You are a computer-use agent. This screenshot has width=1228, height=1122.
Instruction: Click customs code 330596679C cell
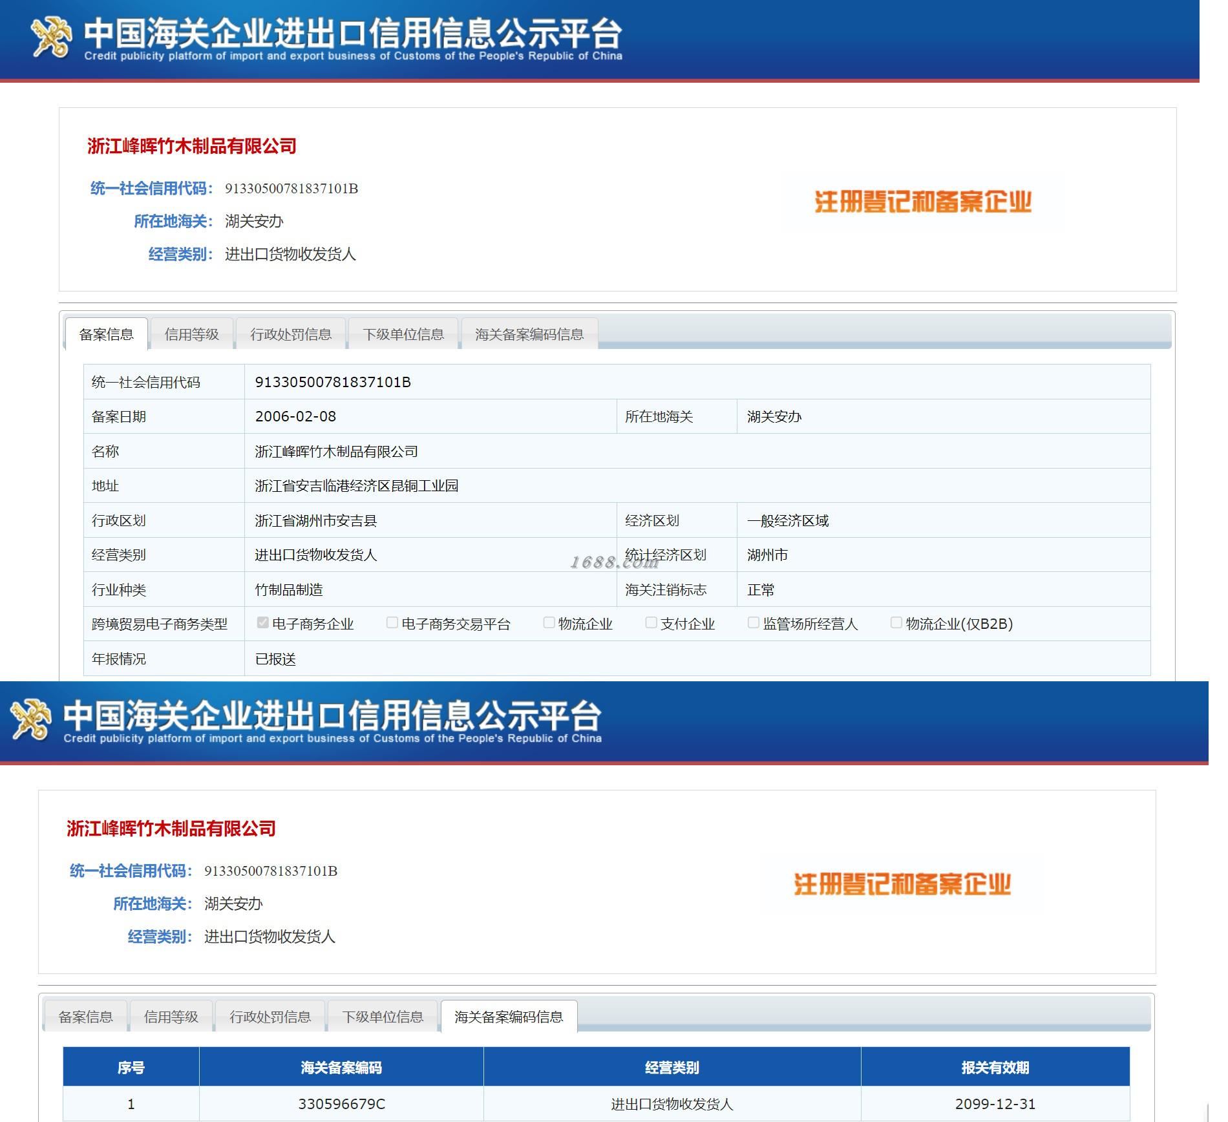[x=341, y=1104]
